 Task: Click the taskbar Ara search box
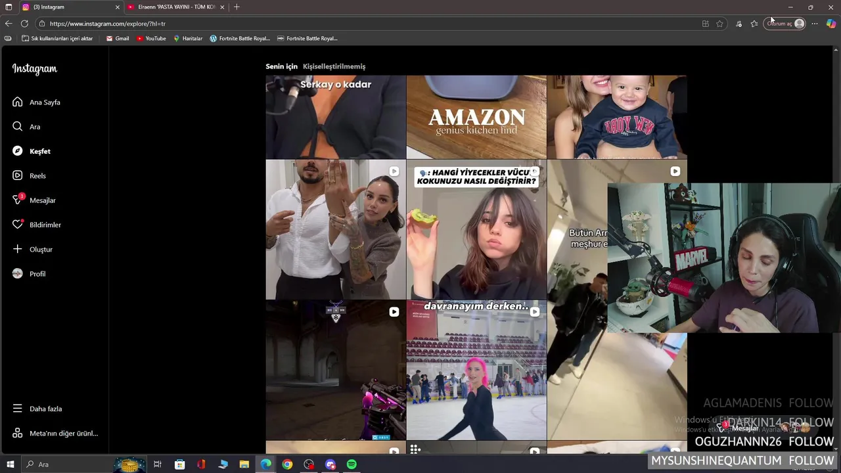click(x=84, y=464)
